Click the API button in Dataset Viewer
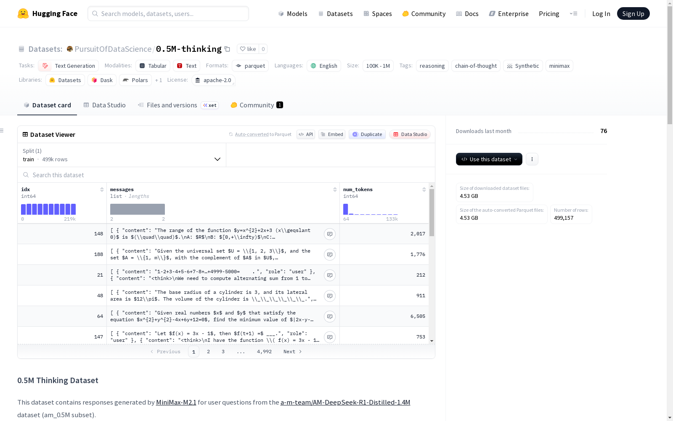The width and height of the screenshot is (673, 421). tap(306, 134)
